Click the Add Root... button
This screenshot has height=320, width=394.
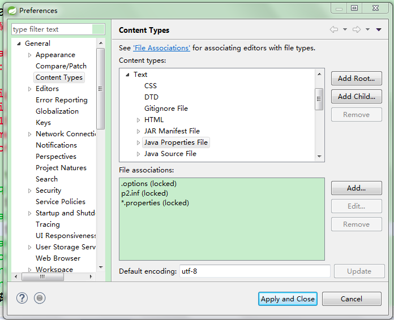(356, 79)
